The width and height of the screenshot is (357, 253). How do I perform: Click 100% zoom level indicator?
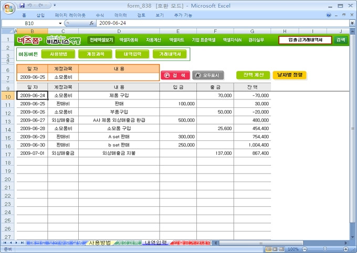click(x=293, y=249)
